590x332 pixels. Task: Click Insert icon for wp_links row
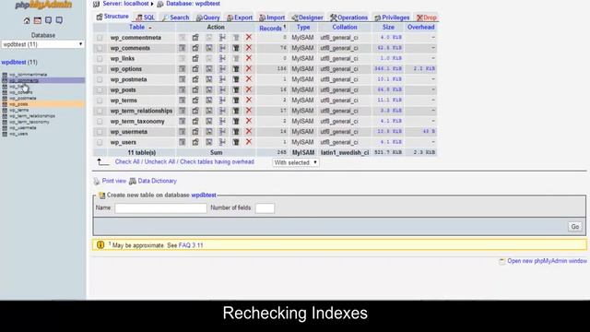(x=222, y=58)
